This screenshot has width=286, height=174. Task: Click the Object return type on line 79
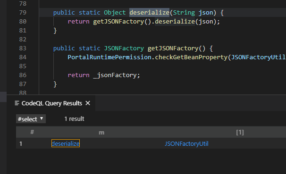point(115,13)
